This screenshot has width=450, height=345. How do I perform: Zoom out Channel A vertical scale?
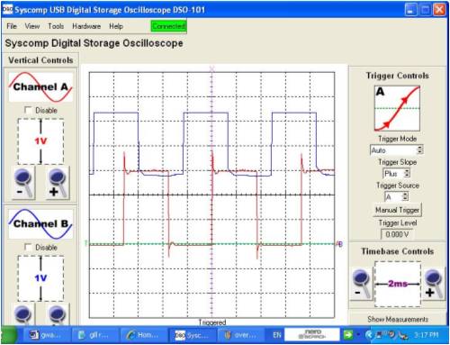(x=23, y=183)
